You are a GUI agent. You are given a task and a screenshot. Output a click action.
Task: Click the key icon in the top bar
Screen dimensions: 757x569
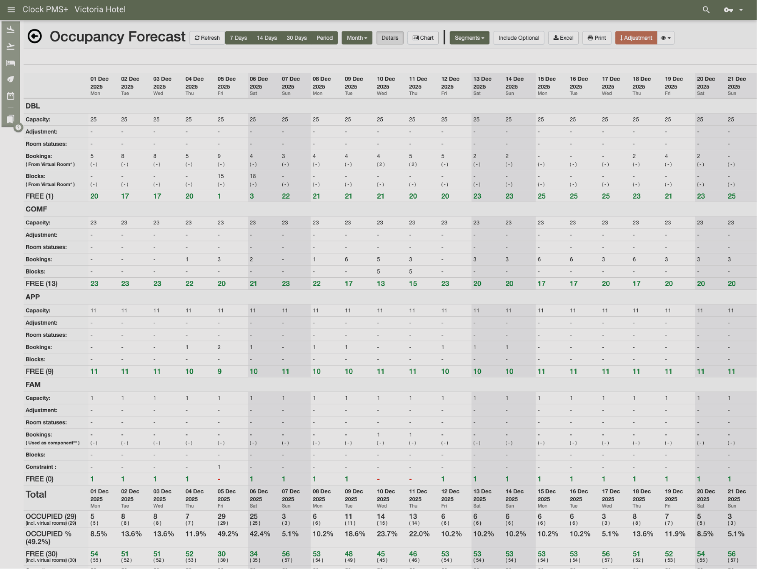coord(727,9)
